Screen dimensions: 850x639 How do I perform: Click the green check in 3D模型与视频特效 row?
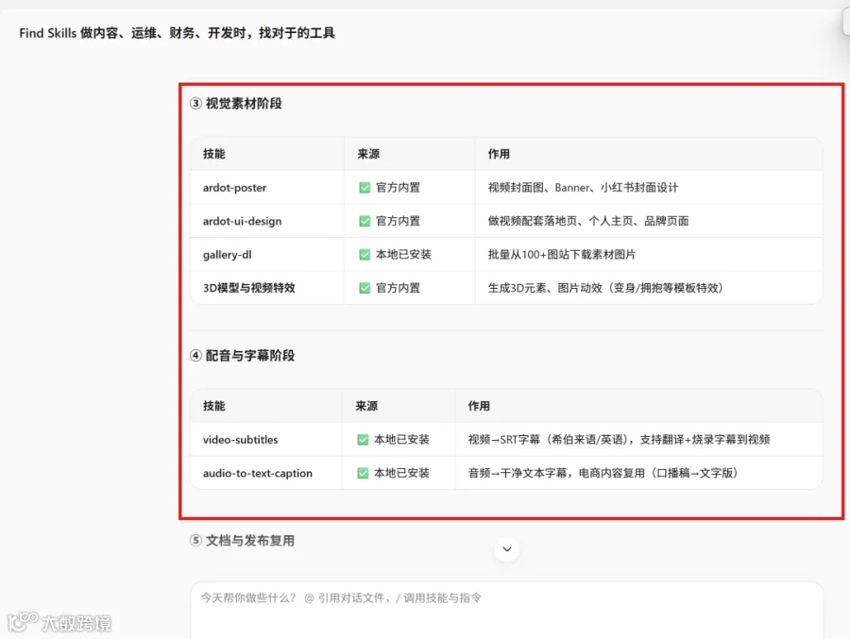click(x=365, y=288)
